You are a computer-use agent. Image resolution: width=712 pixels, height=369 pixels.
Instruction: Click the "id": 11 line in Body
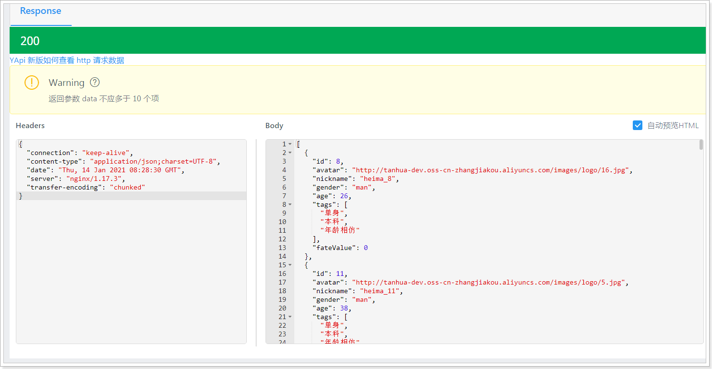click(330, 274)
